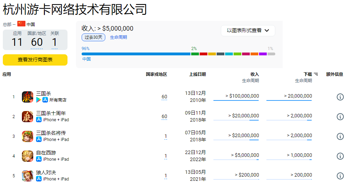Click the 三国杀 app icon thumbnail

(28, 97)
